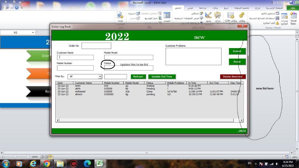299x168 pixels.
Task: Click the worksheet horizontal scrollbar
Action: [147, 153]
